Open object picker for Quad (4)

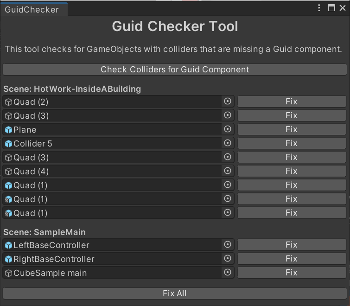(x=227, y=171)
